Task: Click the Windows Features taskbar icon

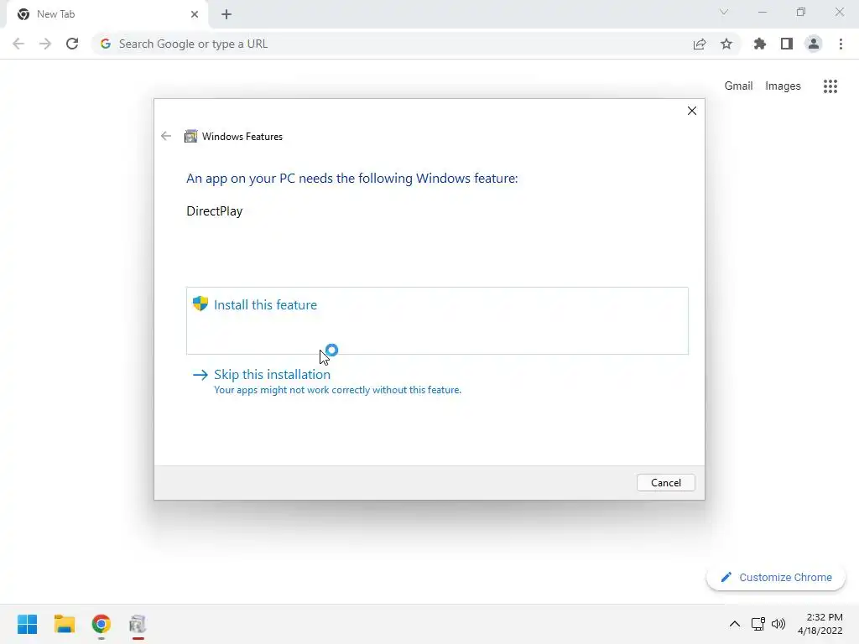Action: (x=138, y=624)
